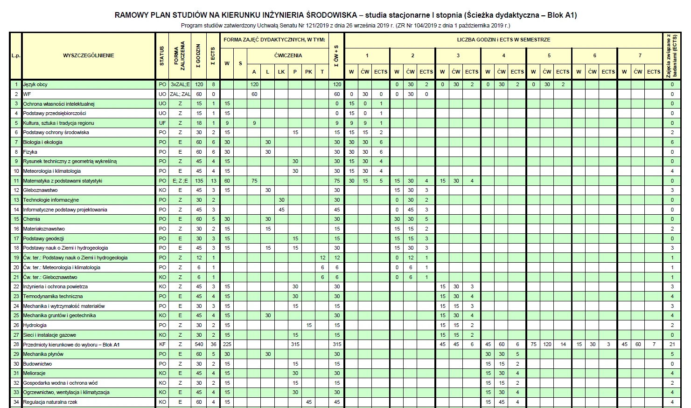Click the '225' lecture hours cell
The image size is (691, 408).
(x=227, y=345)
